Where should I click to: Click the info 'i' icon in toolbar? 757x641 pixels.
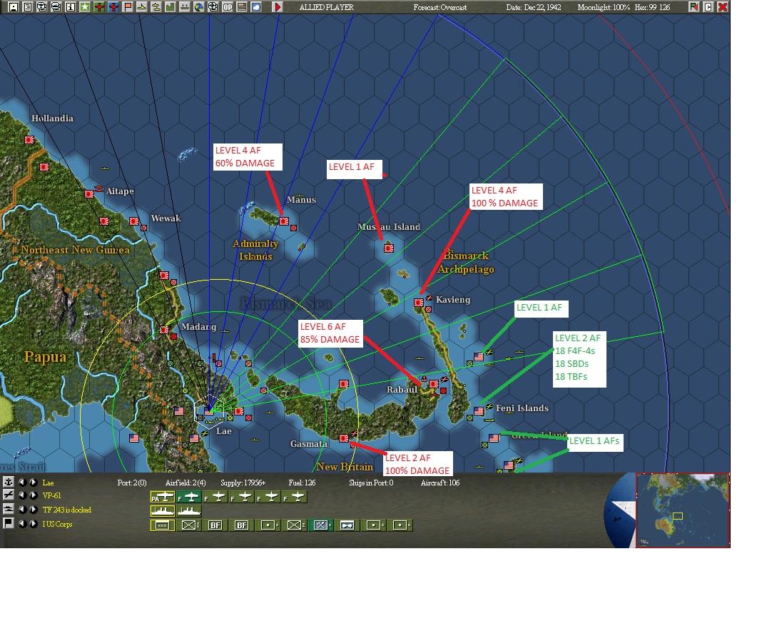point(71,6)
